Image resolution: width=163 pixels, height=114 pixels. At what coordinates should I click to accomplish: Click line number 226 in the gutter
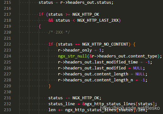[x=7, y=68]
